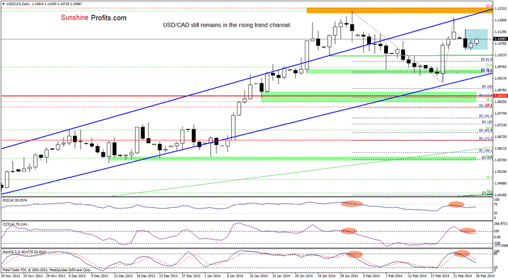The width and height of the screenshot is (508, 279).
Task: Click the 1 Jan 2014 date label
Action: (213, 276)
